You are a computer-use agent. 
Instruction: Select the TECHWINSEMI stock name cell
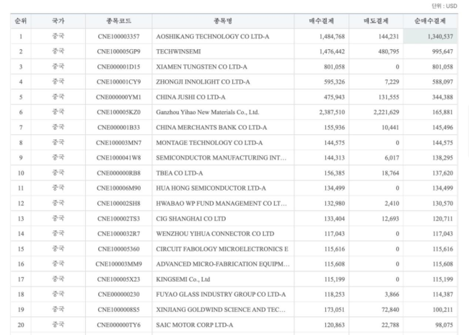click(x=223, y=51)
